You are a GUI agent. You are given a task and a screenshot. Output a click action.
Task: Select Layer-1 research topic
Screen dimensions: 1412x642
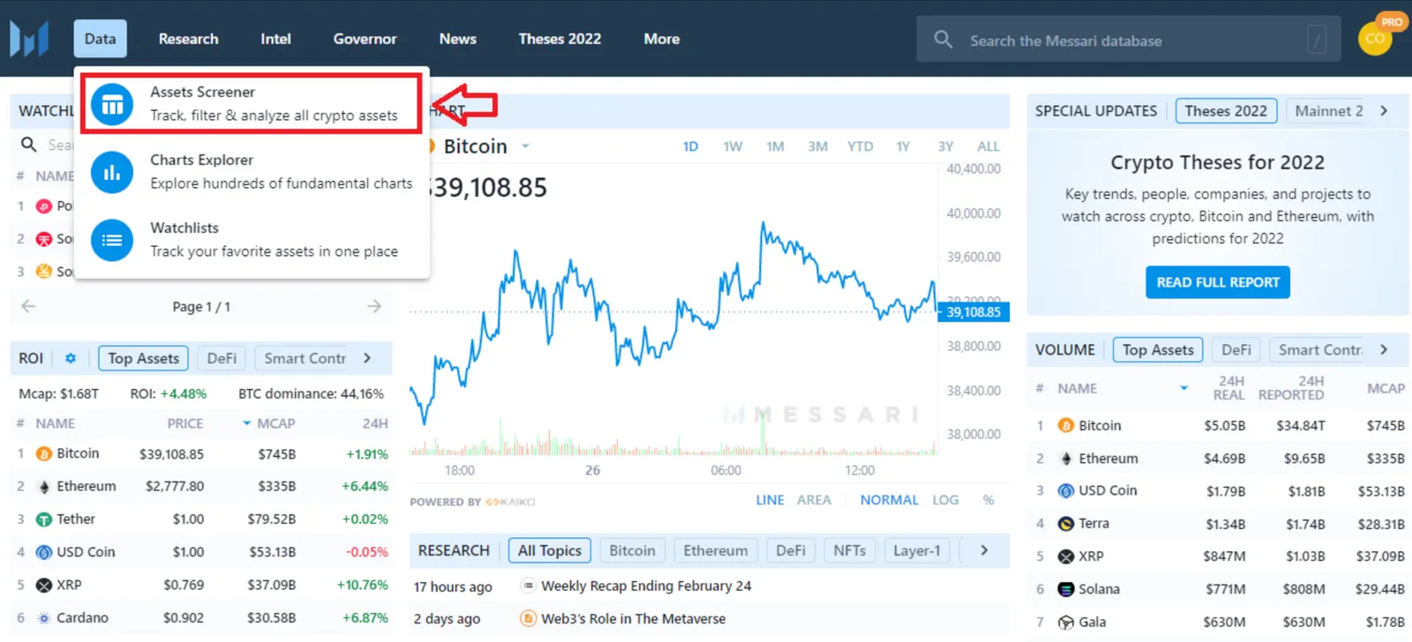point(917,550)
